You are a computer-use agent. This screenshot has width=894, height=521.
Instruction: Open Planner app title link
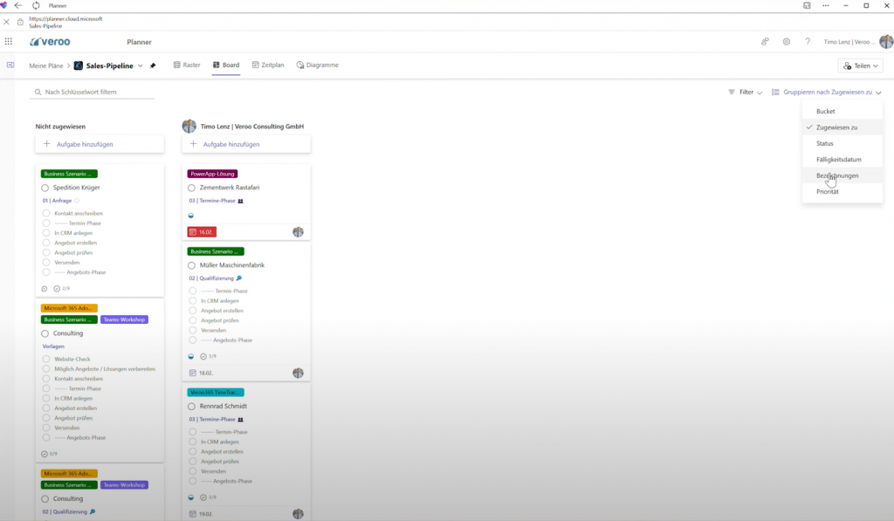(x=139, y=42)
